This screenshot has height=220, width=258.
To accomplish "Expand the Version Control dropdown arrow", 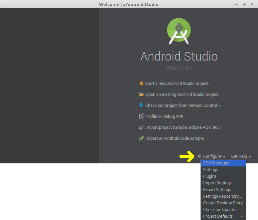I will tap(220, 106).
